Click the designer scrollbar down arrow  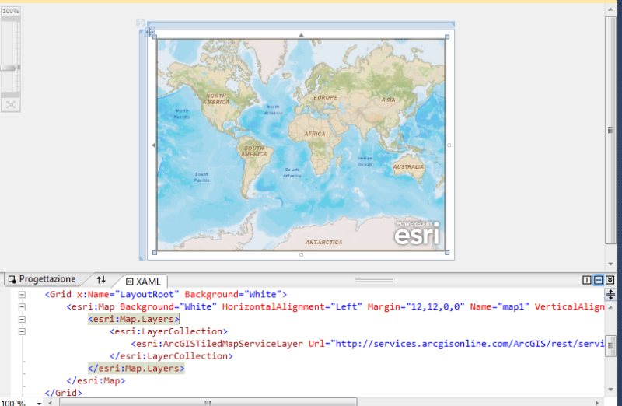click(x=610, y=264)
